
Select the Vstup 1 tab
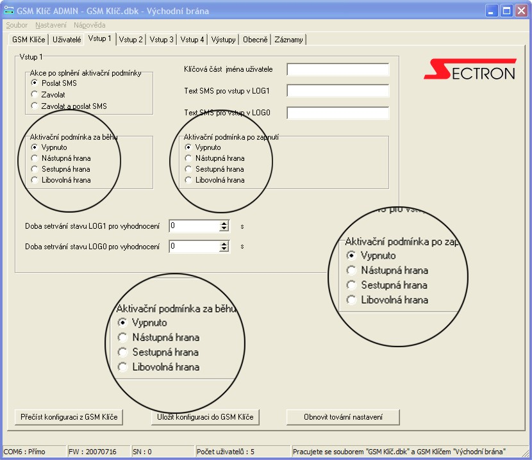coord(100,38)
